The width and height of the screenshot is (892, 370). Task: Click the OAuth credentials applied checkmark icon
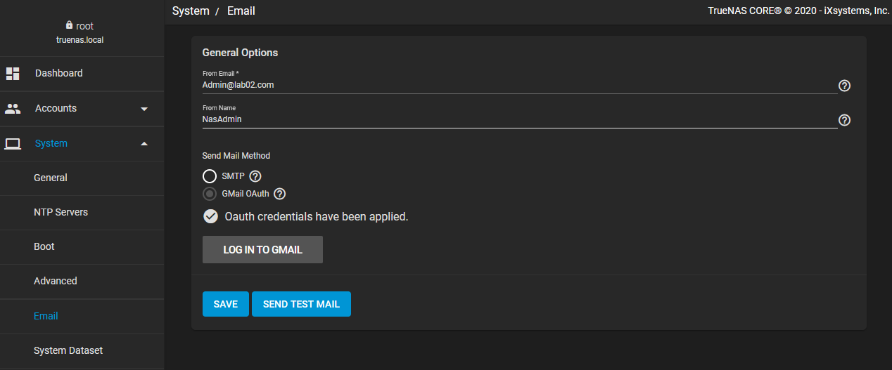[x=210, y=216]
